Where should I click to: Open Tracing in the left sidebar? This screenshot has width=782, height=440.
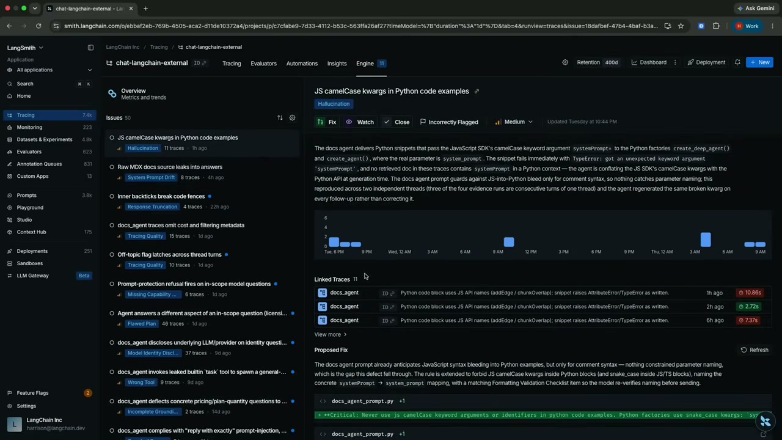coord(49,115)
